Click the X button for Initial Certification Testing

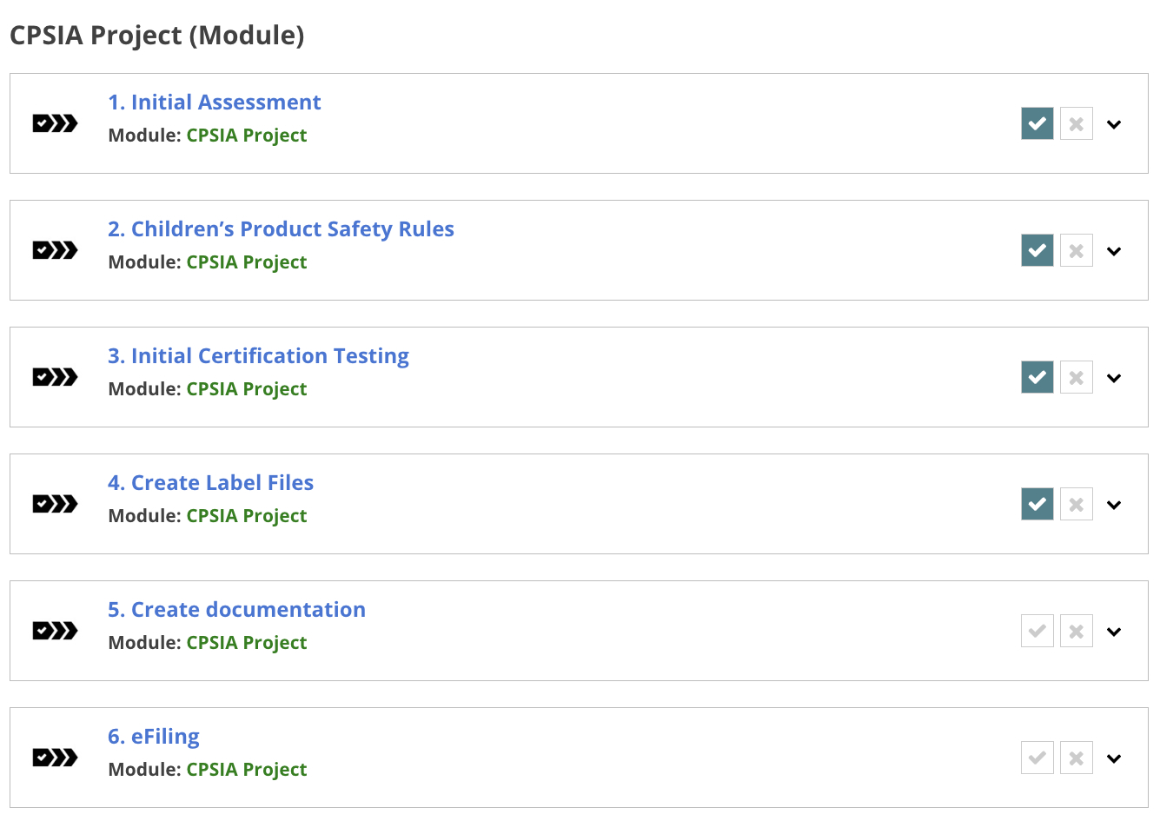pyautogui.click(x=1077, y=377)
